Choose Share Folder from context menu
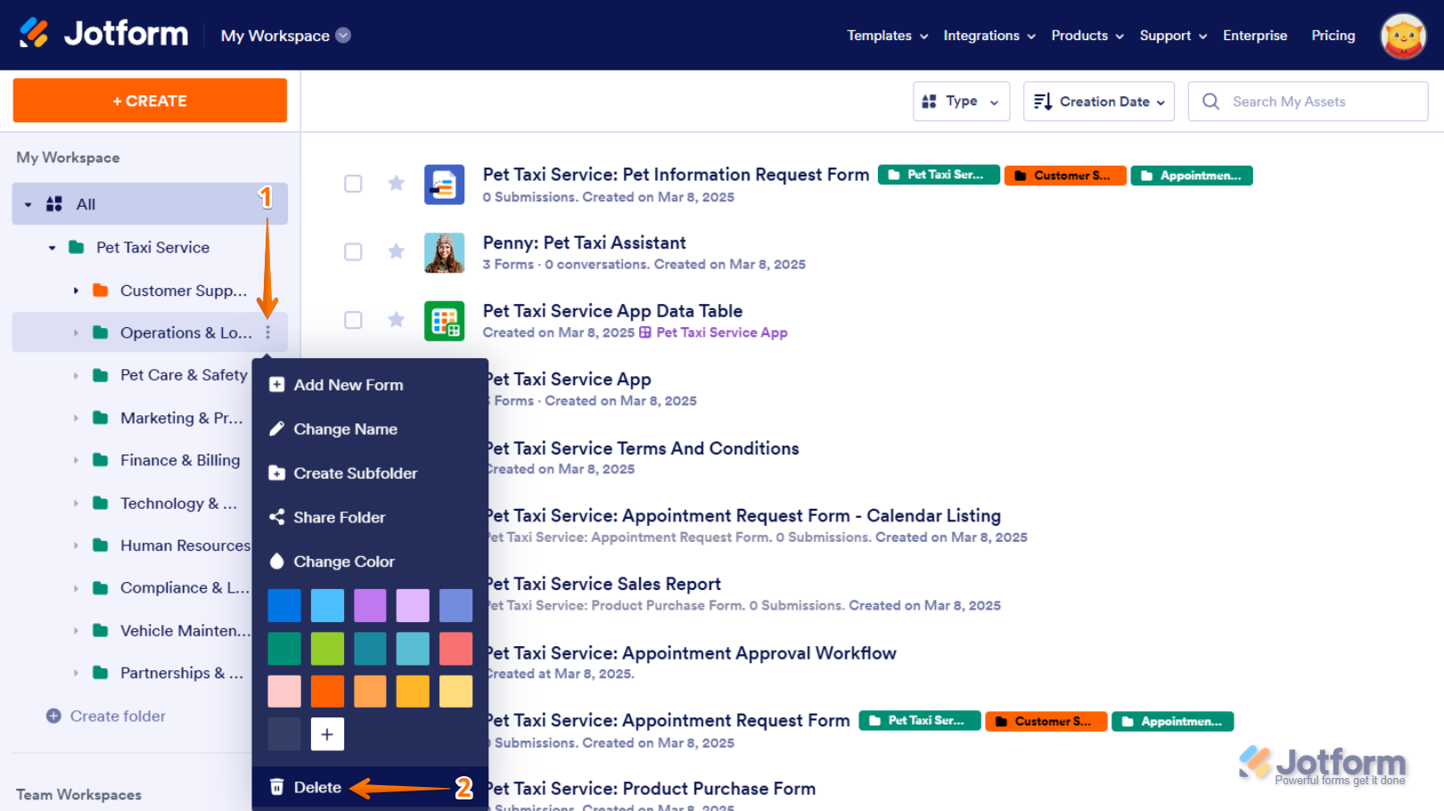1444x811 pixels. pos(370,517)
